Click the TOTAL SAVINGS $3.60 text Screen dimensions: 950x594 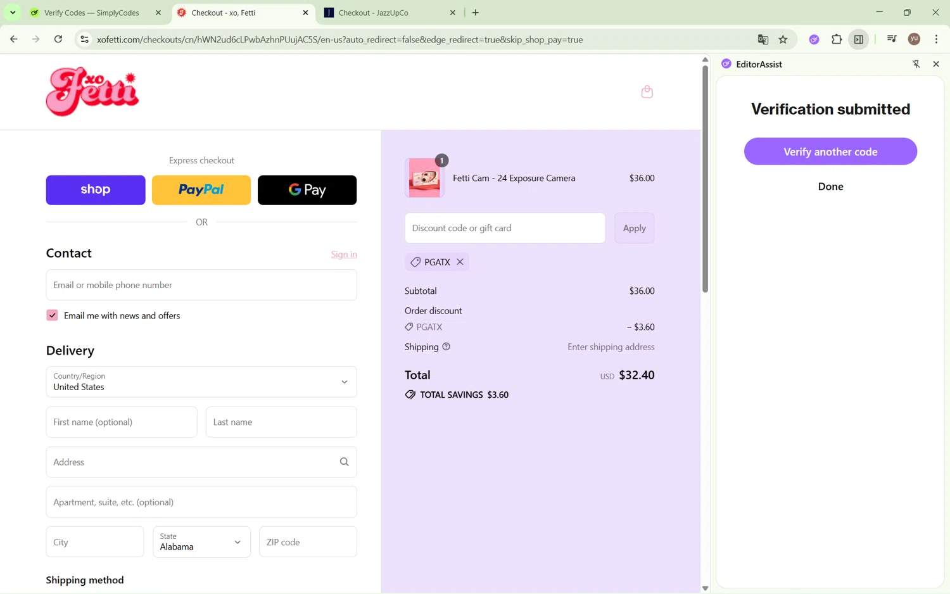click(464, 395)
